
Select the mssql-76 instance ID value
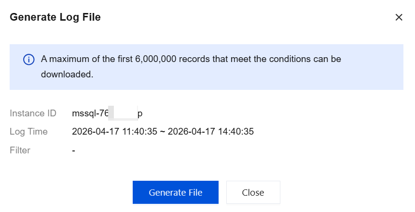[x=90, y=113]
